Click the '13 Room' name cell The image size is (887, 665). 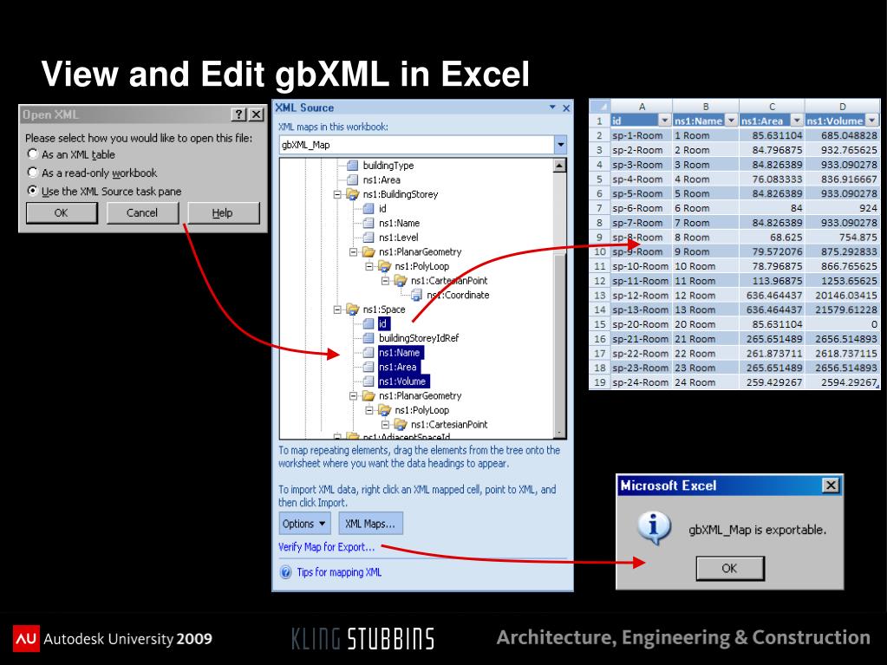(706, 310)
